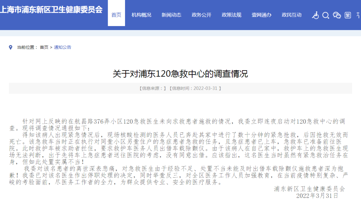
Task: Click the 信息来源 label in the info bar
Action: pos(152,88)
